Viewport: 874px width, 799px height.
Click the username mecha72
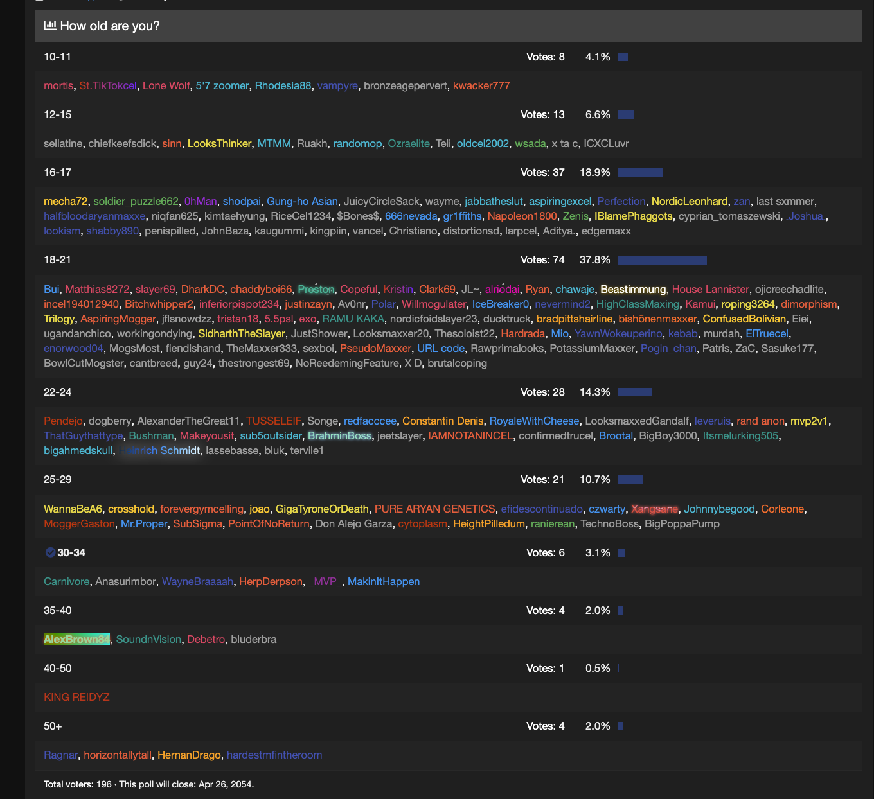point(66,201)
